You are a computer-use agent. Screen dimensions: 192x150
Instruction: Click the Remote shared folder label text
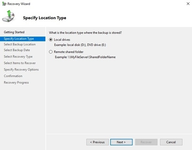[x=69, y=52]
